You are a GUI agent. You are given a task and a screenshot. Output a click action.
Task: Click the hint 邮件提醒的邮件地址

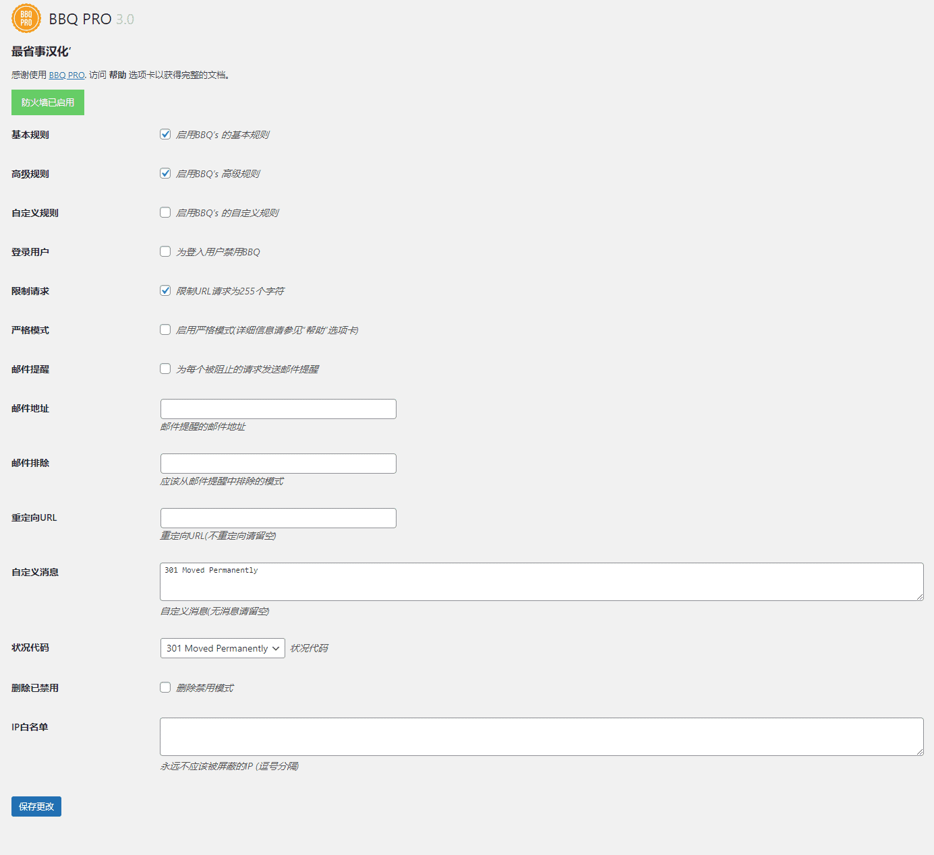(x=203, y=426)
